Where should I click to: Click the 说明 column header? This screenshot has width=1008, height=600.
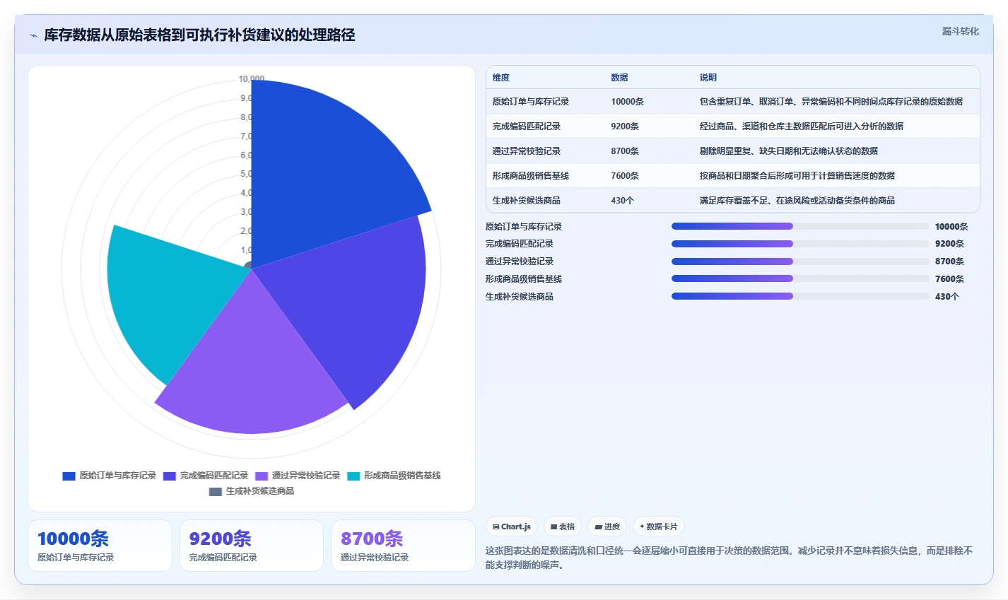point(708,78)
